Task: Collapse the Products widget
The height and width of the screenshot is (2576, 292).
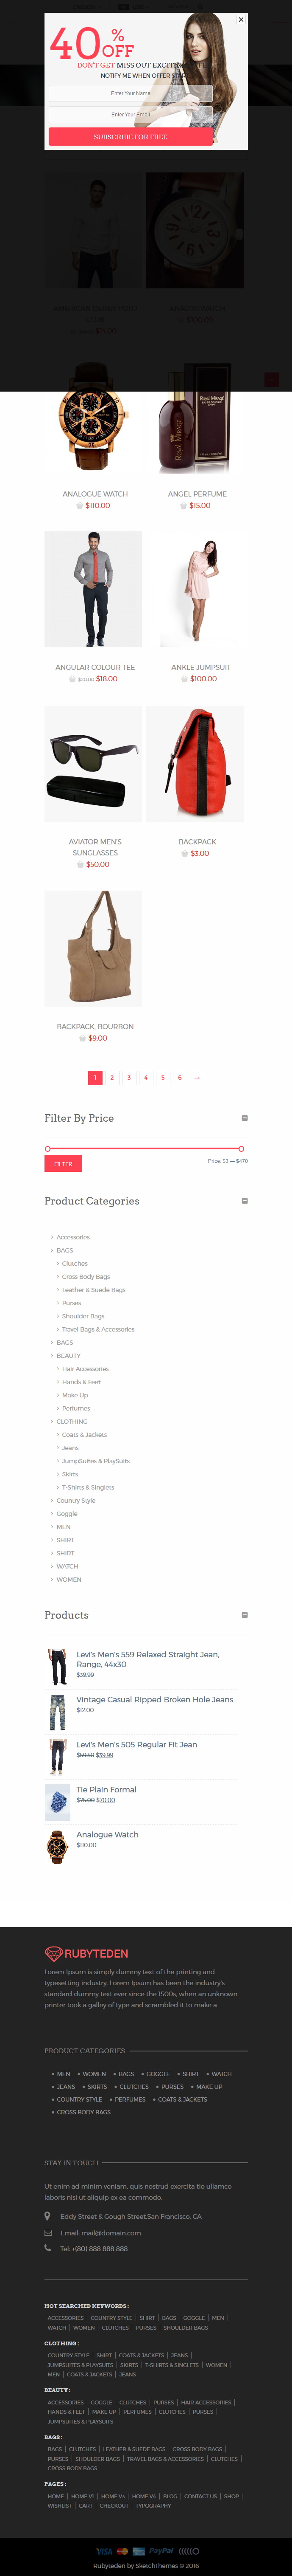Action: 244,1615
